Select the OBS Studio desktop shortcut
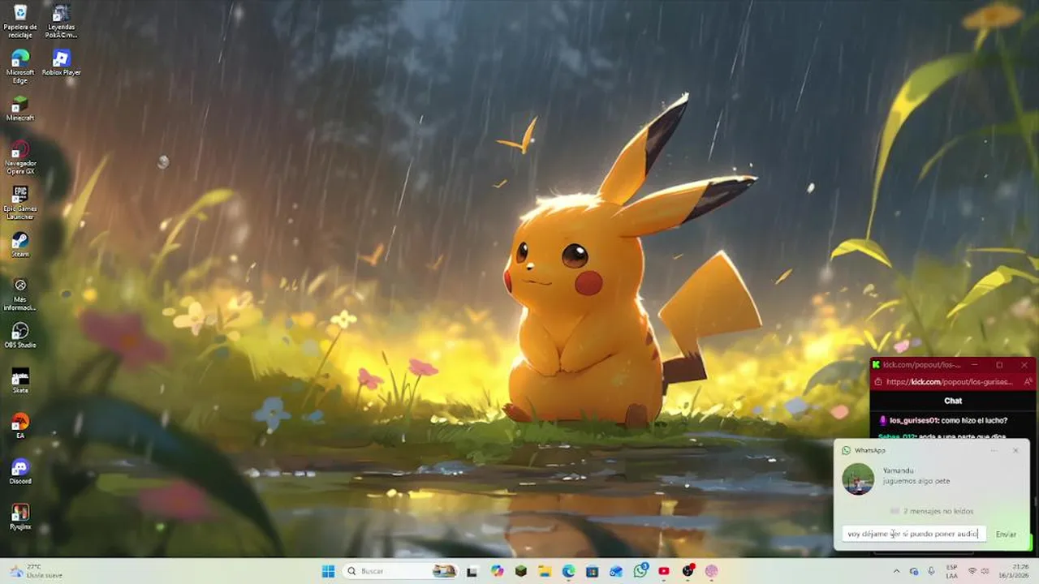This screenshot has height=584, width=1039. (20, 335)
